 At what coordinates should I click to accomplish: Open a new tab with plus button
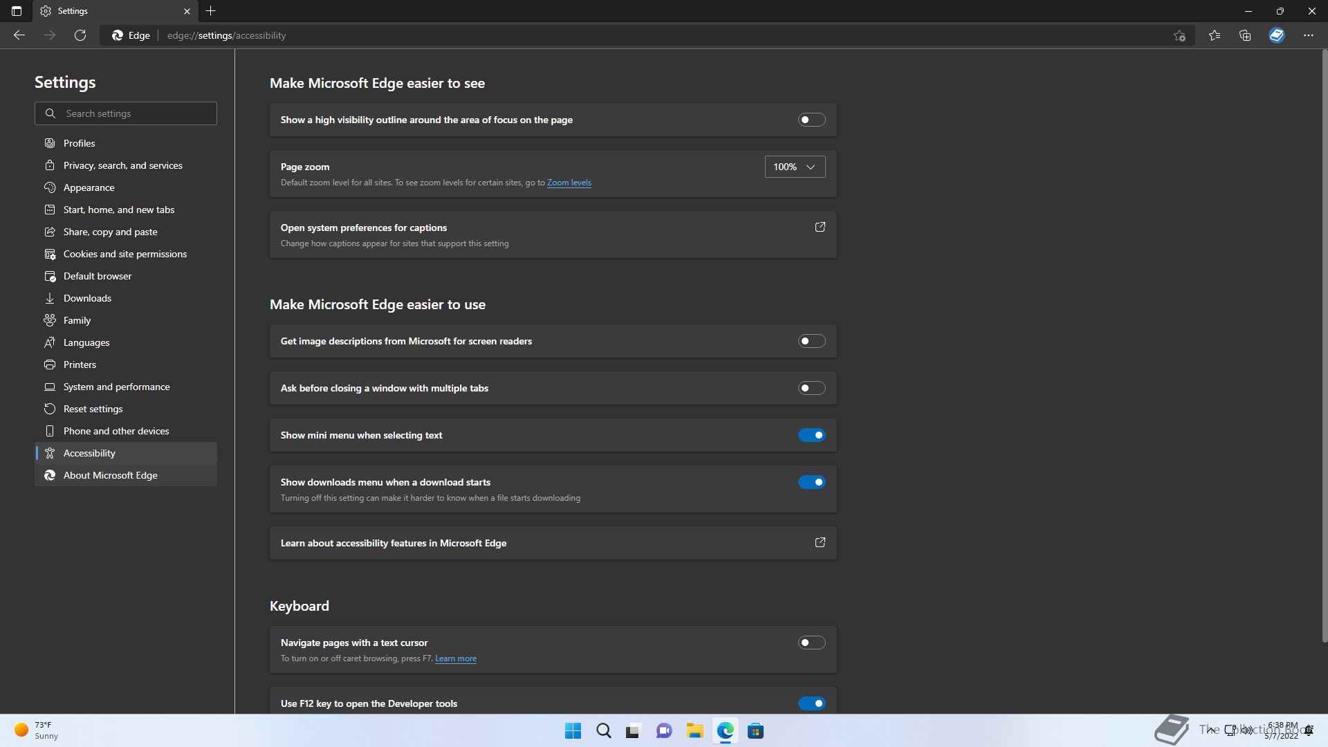tap(211, 11)
